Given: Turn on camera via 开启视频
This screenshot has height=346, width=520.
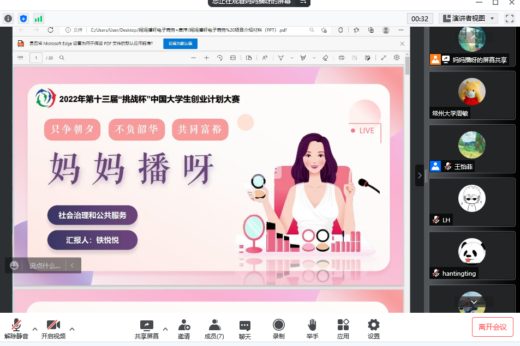Looking at the screenshot, I should tap(53, 326).
